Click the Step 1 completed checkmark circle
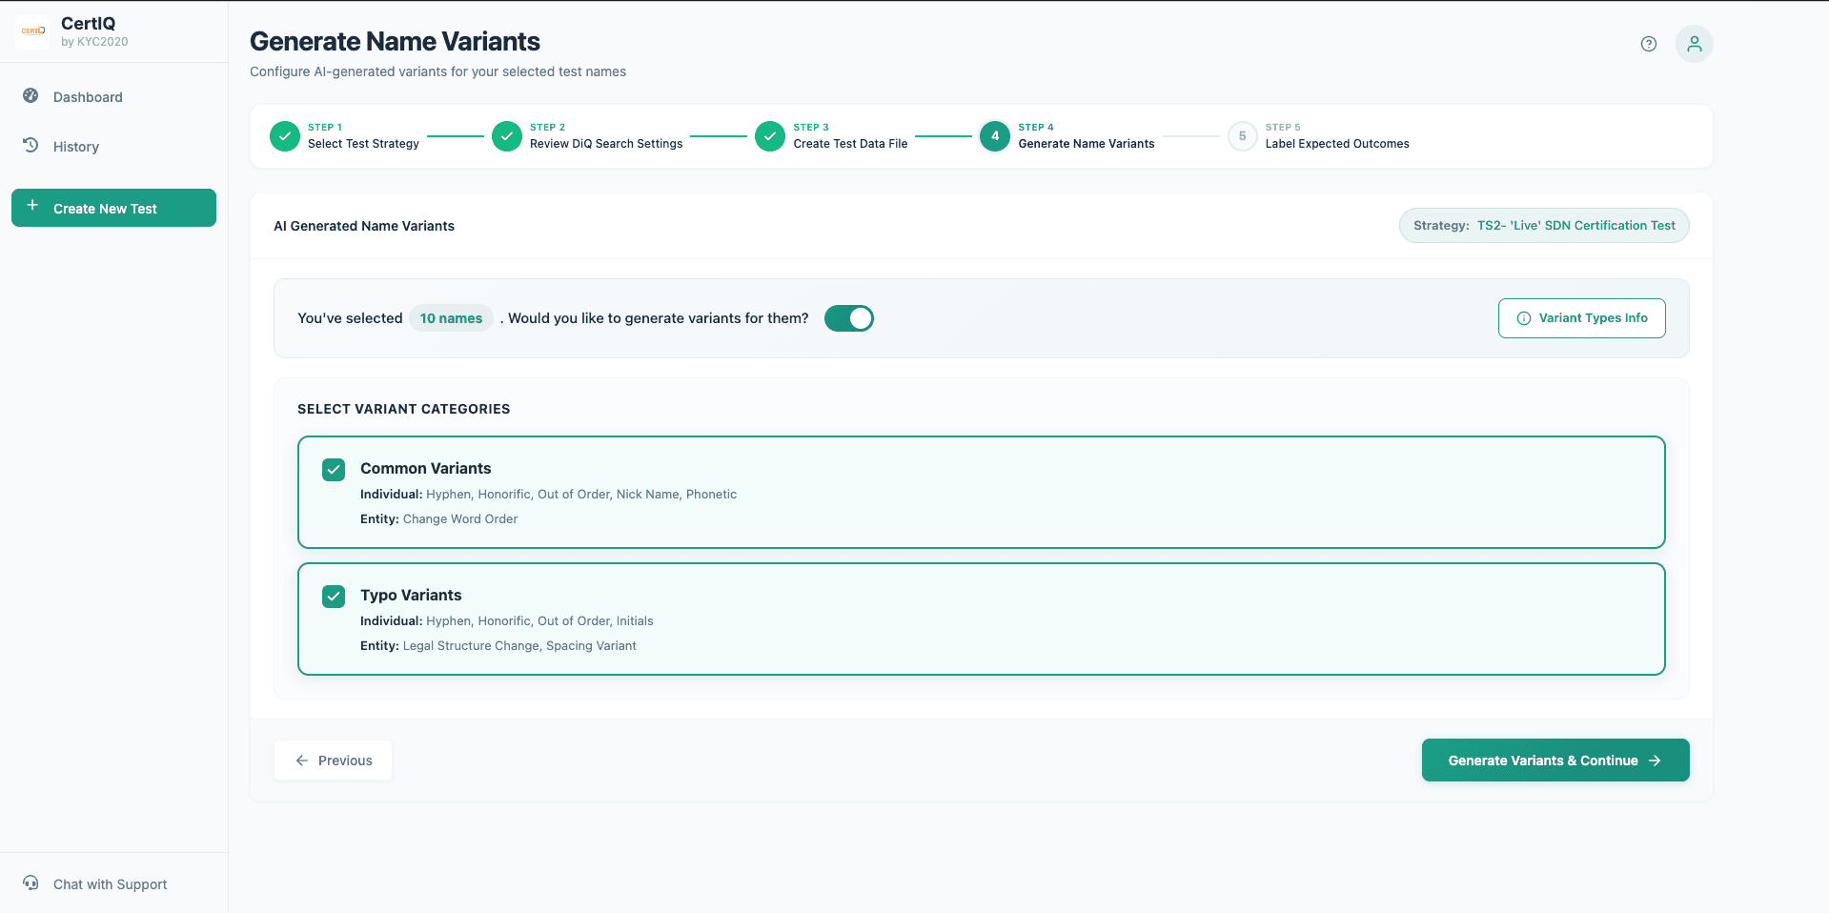The image size is (1829, 913). [x=285, y=136]
